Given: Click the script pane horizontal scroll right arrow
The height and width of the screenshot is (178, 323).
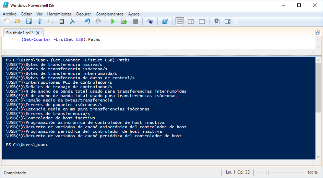Looking at the screenshot, I should pos(313,52).
